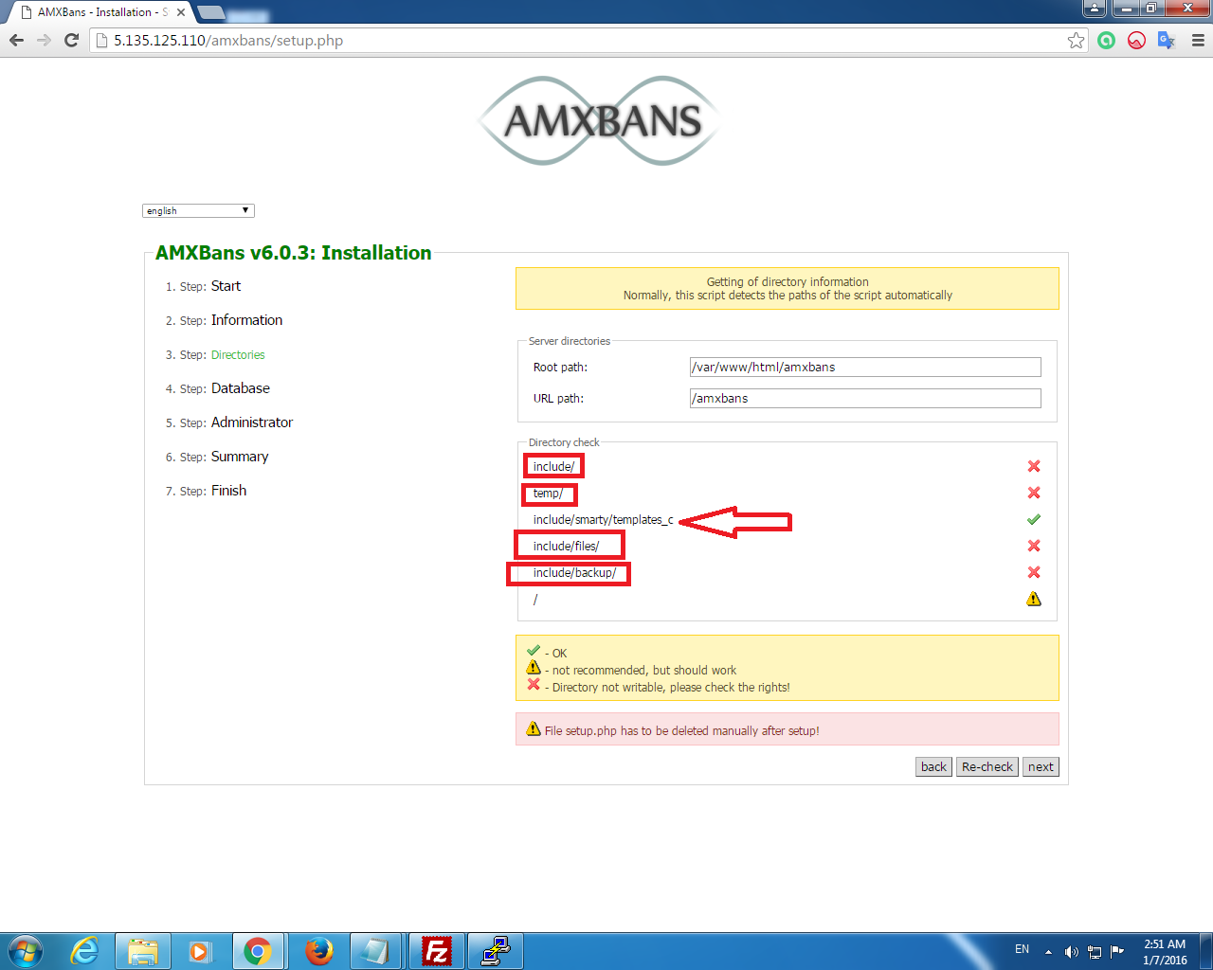The width and height of the screenshot is (1213, 970).
Task: Open the Windows Start button
Action: coord(26,951)
